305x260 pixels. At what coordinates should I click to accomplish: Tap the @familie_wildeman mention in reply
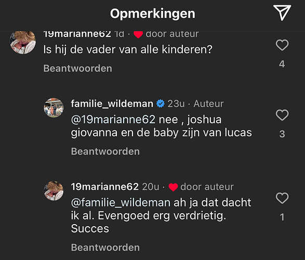point(121,203)
